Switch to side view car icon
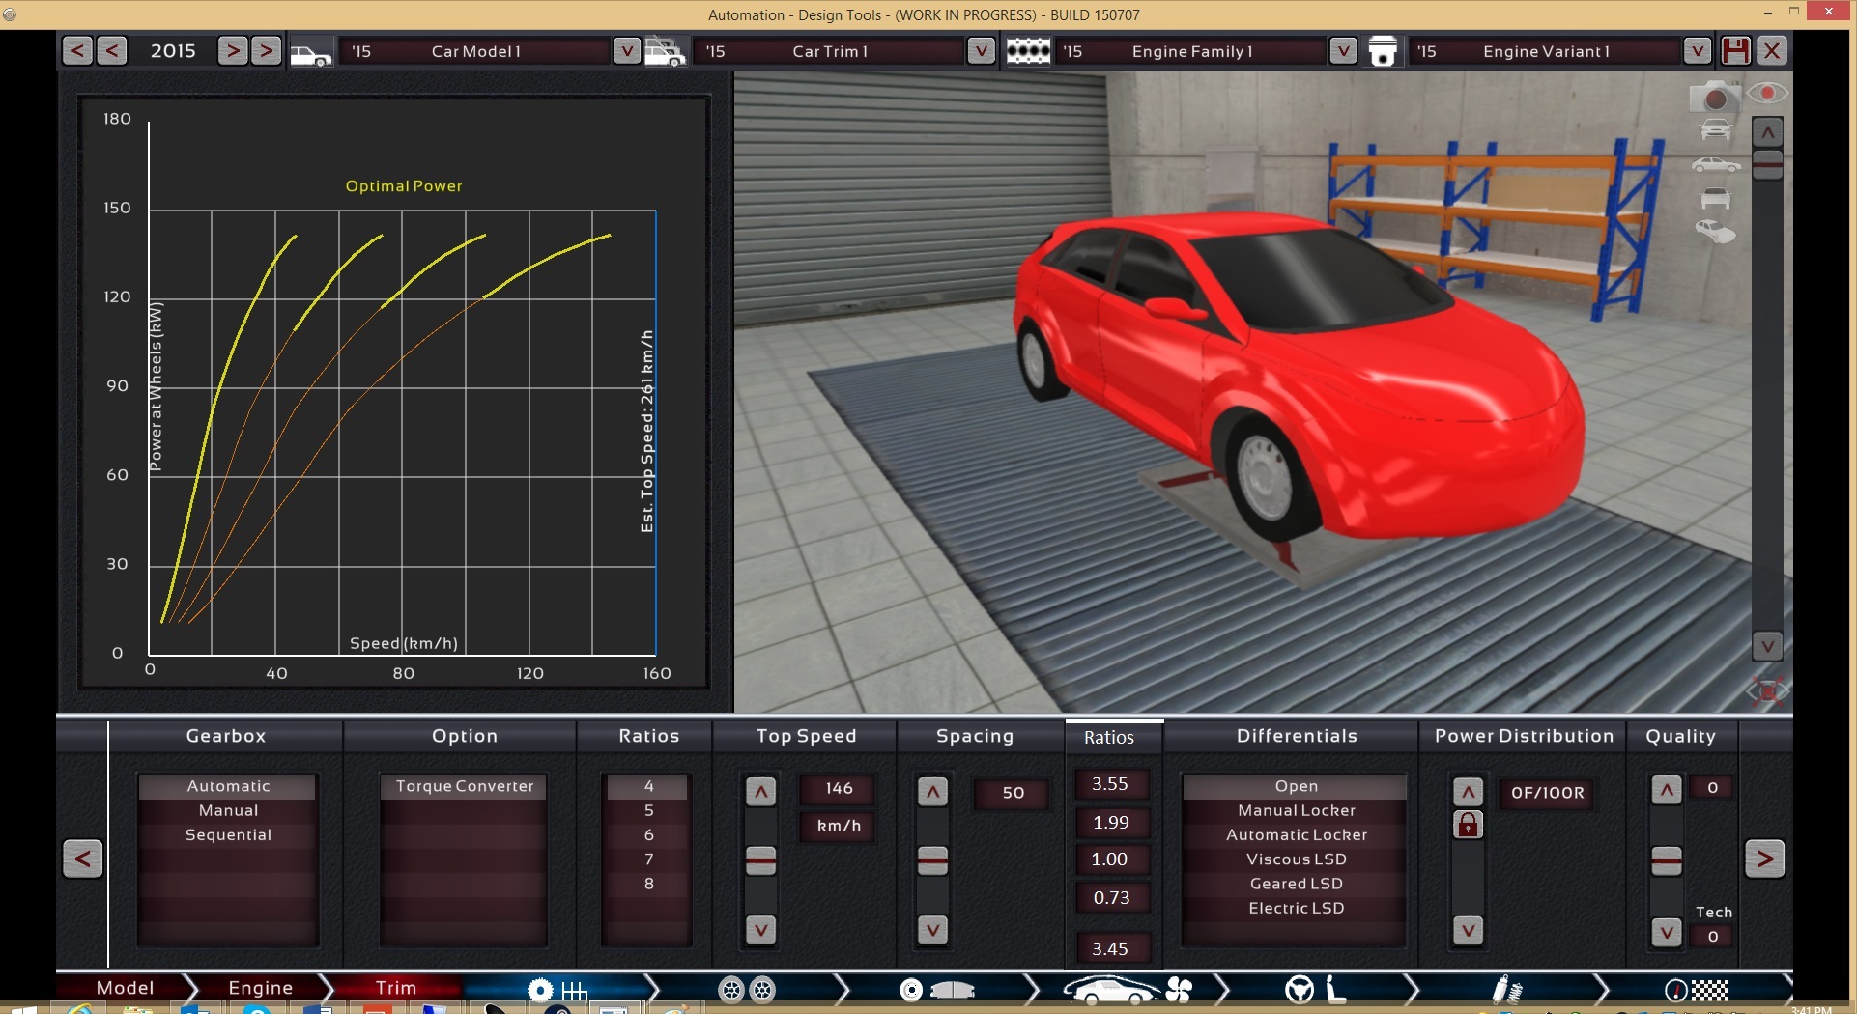This screenshot has height=1014, width=1857. tap(1715, 165)
